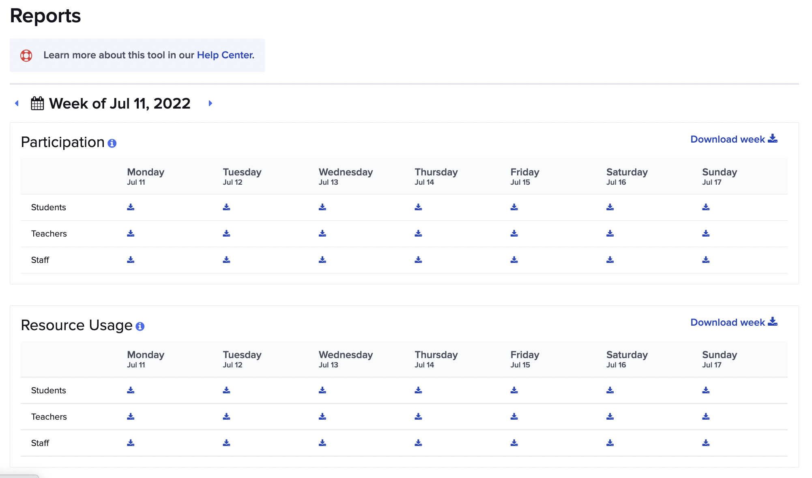Download Participation Students report for Wednesday
812x478 pixels.
pos(322,207)
